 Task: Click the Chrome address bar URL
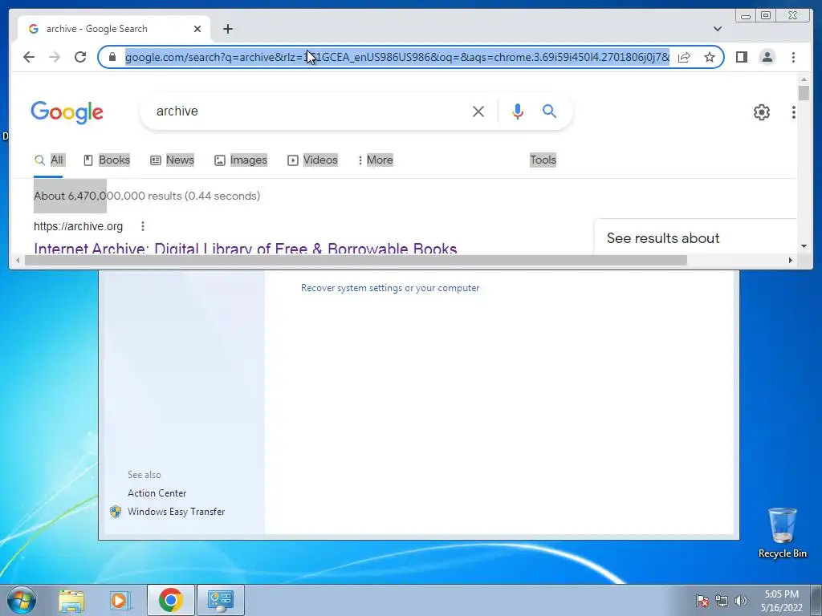click(x=397, y=57)
